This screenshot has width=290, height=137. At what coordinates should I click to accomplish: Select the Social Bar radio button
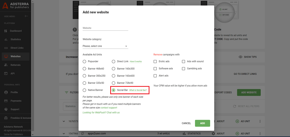pos(114,90)
